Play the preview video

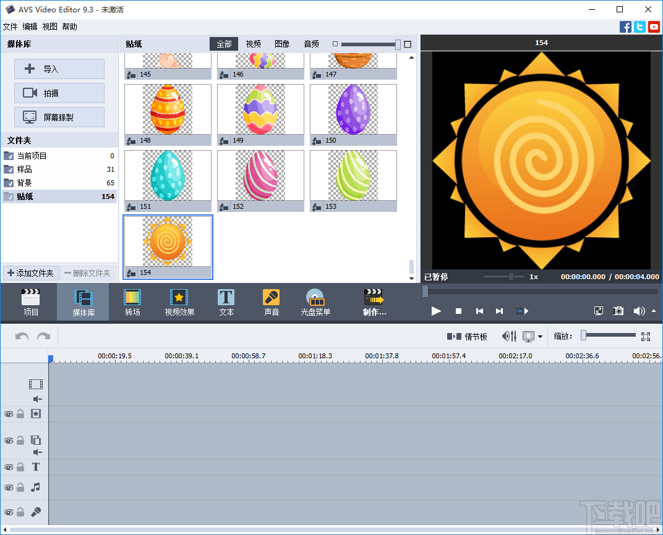(x=436, y=311)
